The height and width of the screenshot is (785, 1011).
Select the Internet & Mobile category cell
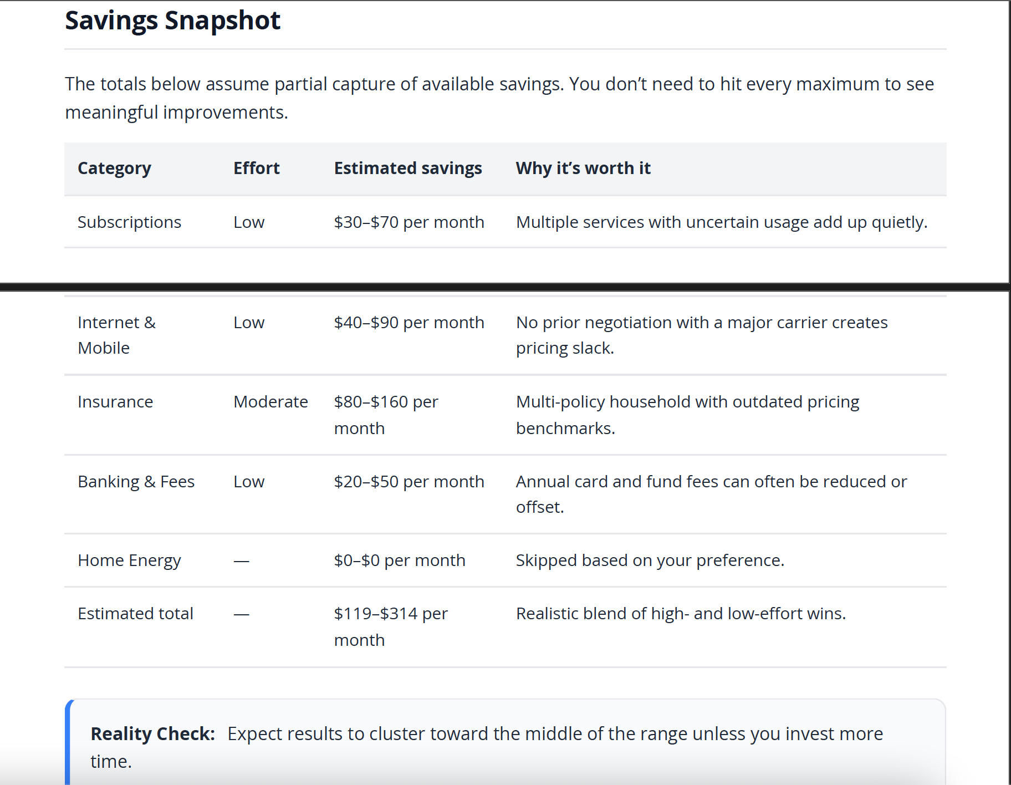point(116,335)
